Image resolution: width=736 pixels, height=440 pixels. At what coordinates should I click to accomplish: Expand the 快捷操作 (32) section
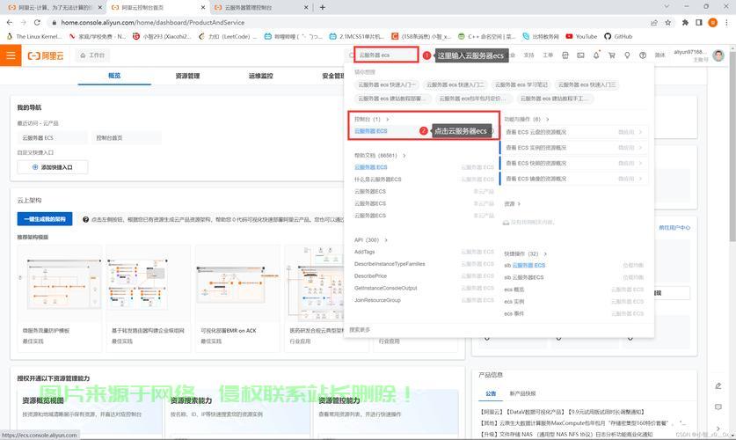(x=525, y=253)
